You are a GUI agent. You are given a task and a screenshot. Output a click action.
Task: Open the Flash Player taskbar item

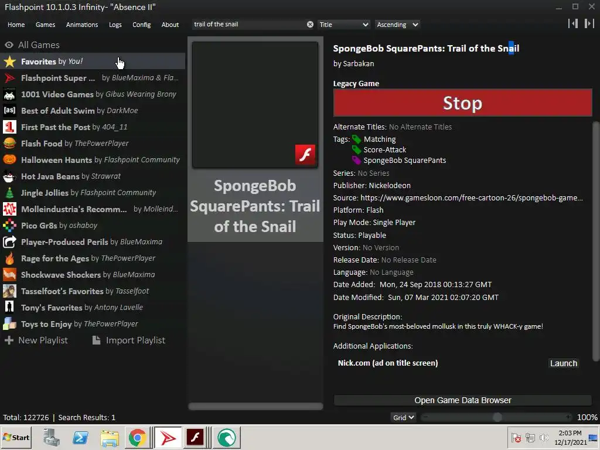(x=195, y=437)
